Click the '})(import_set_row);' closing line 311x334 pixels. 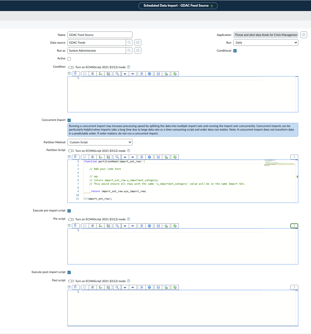[x=98, y=199]
